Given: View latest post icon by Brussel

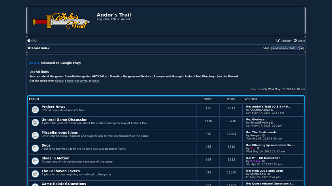Looking at the screenshot, I should click(264, 161).
